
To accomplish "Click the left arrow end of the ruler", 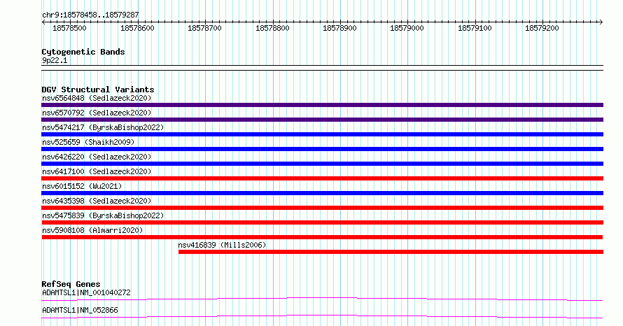I will [x=43, y=22].
